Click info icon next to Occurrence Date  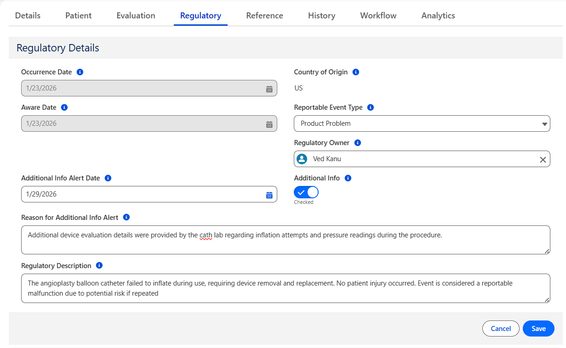(x=80, y=72)
